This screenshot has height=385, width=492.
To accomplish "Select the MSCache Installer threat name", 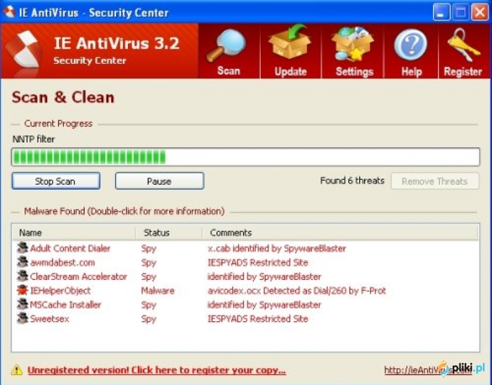I will pyautogui.click(x=66, y=305).
